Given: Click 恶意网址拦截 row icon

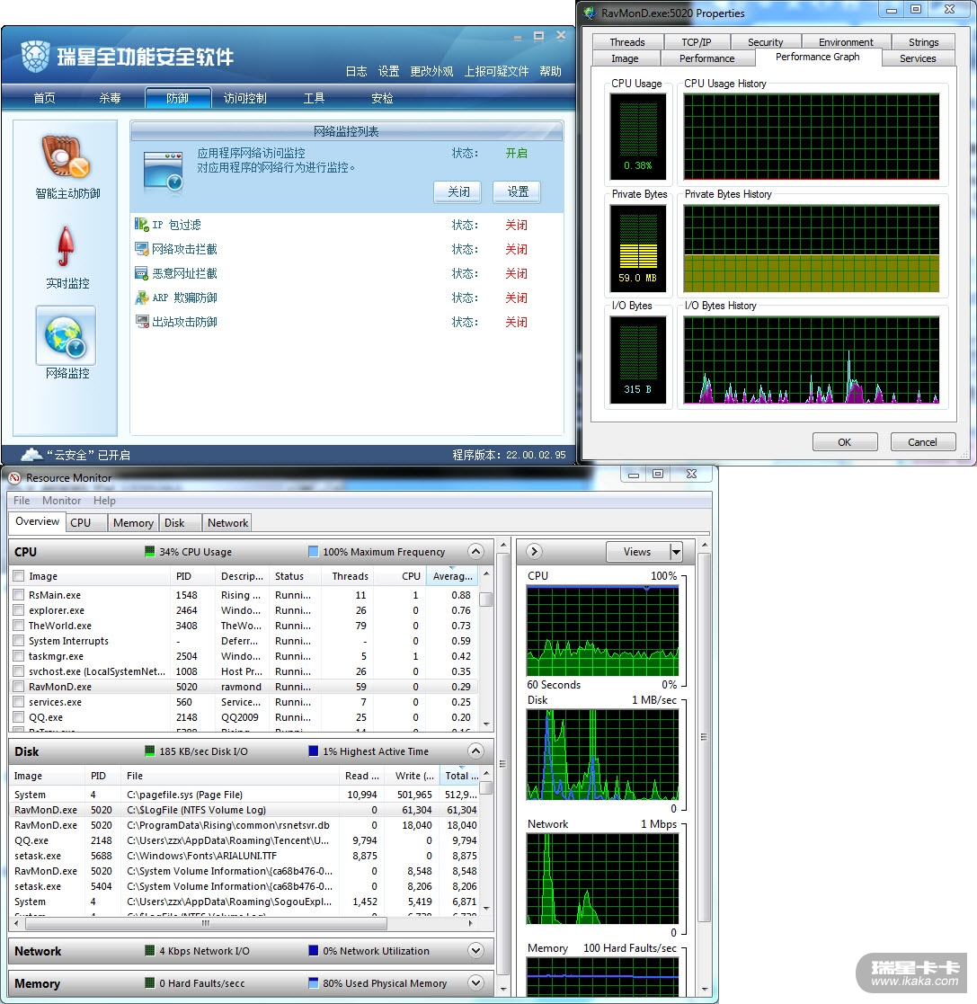Looking at the screenshot, I should [141, 272].
